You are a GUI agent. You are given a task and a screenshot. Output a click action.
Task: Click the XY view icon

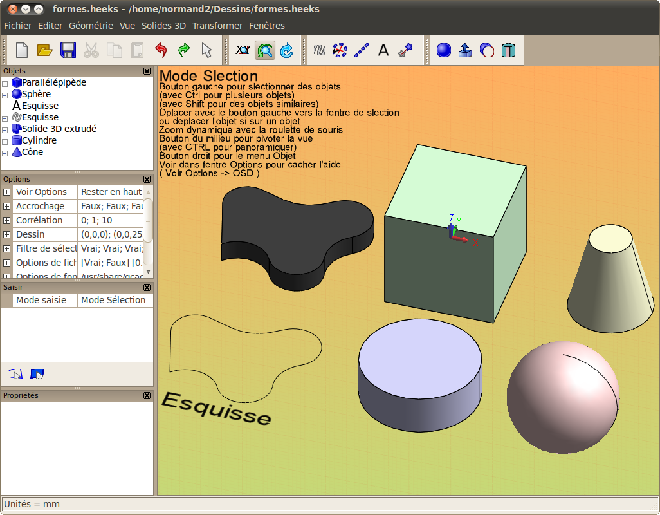pos(243,50)
